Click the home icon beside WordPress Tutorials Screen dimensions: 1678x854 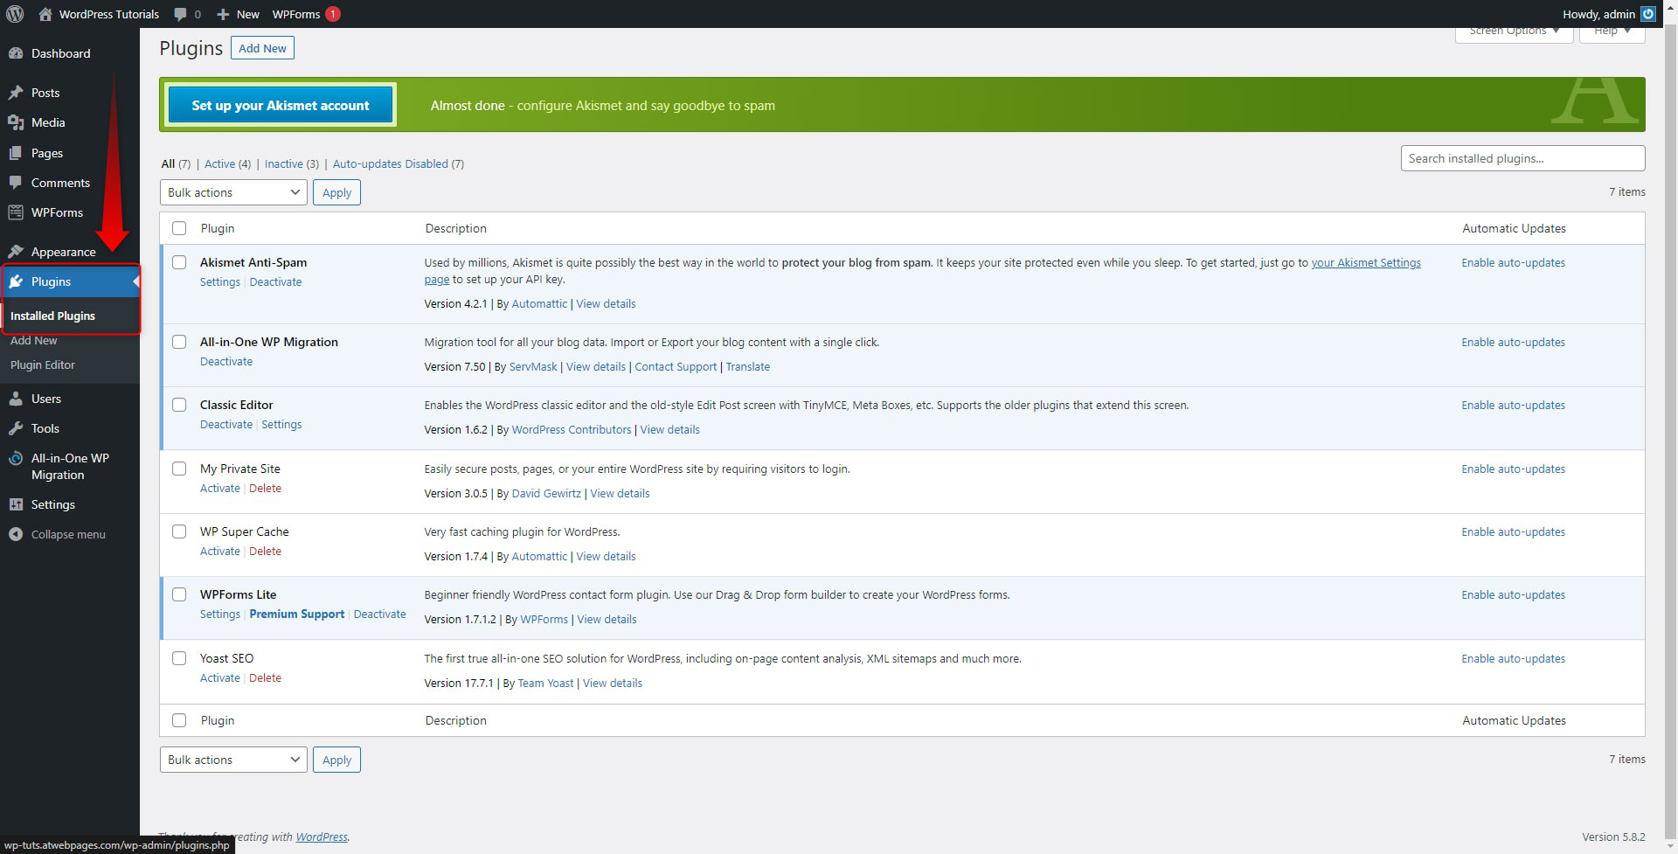tap(45, 14)
